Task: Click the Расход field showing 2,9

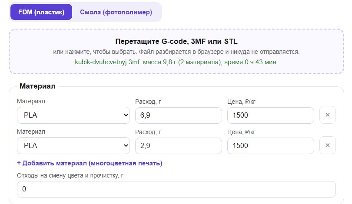Action: pyautogui.click(x=179, y=146)
